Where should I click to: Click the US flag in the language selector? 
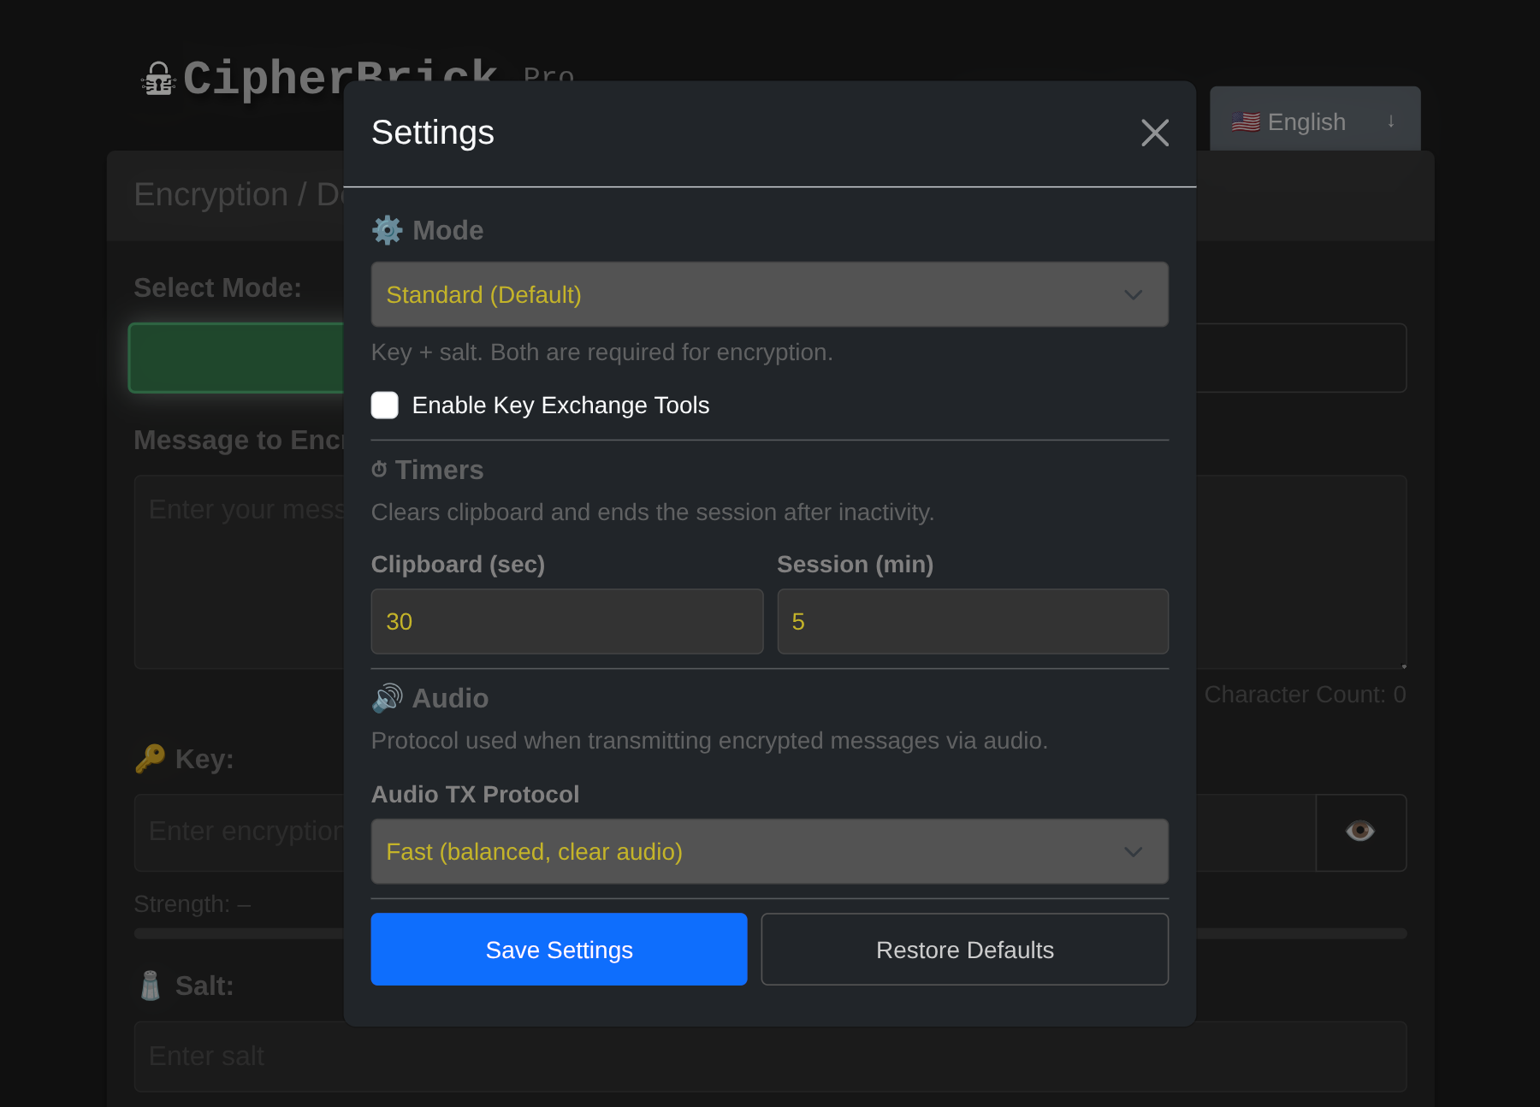(x=1247, y=121)
